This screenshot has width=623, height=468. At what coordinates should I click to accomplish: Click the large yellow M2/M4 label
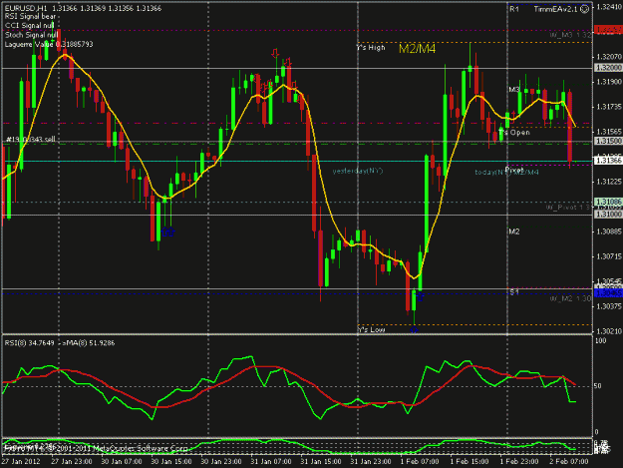pyautogui.click(x=418, y=49)
